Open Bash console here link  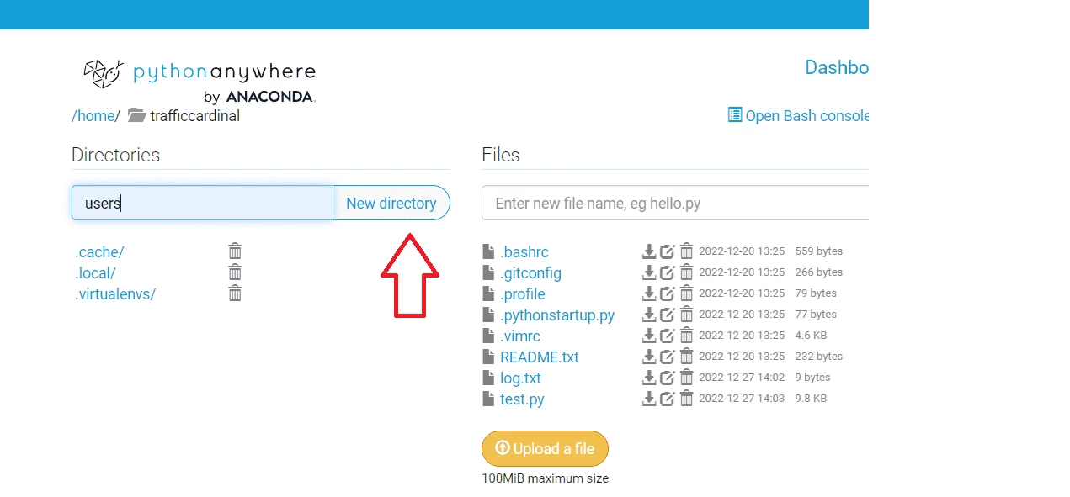point(799,115)
